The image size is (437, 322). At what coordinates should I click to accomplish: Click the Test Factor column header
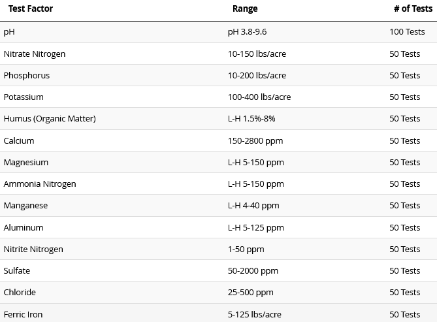pyautogui.click(x=31, y=9)
